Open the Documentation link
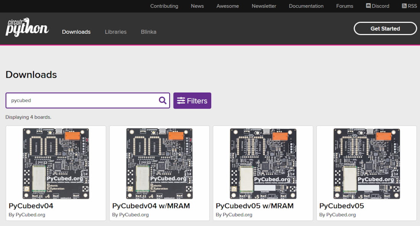 [x=306, y=6]
